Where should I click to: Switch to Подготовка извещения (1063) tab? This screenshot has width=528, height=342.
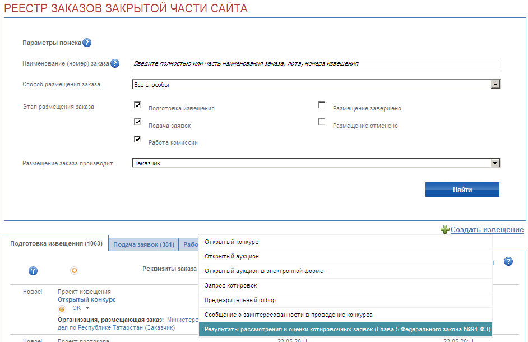(x=56, y=243)
